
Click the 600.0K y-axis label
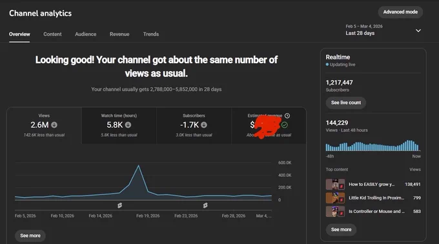click(x=285, y=163)
